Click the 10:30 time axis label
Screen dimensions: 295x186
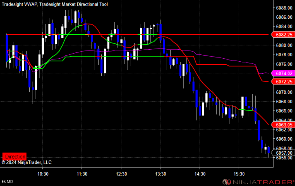coord(43,174)
